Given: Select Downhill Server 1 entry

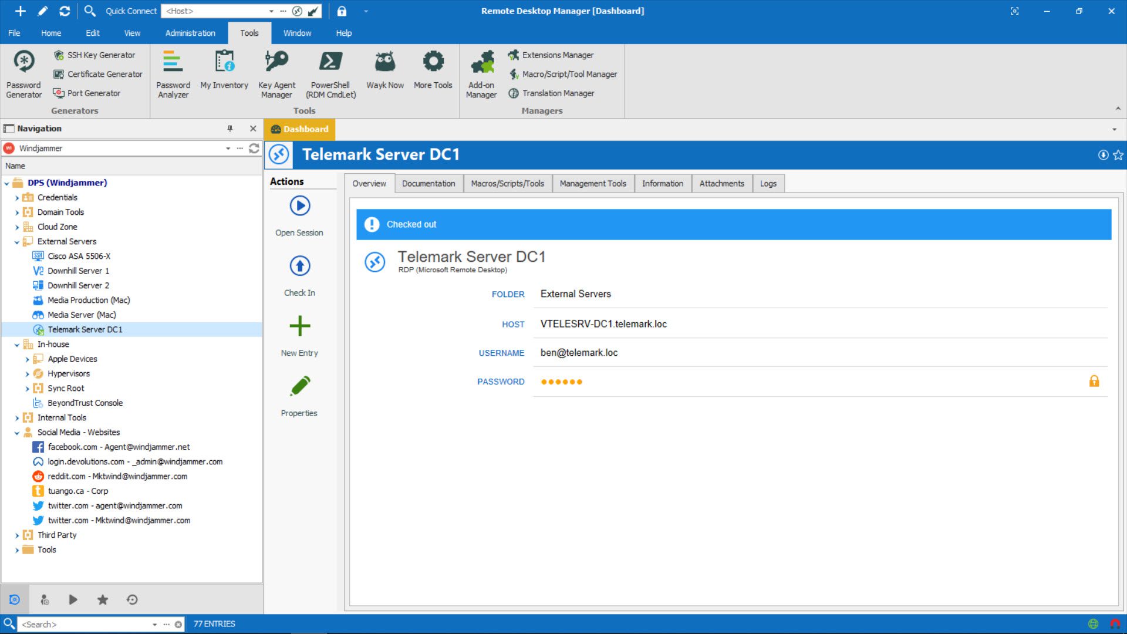Looking at the screenshot, I should pos(77,270).
